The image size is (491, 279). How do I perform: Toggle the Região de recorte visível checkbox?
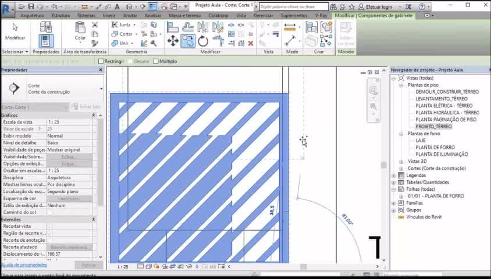49,233
